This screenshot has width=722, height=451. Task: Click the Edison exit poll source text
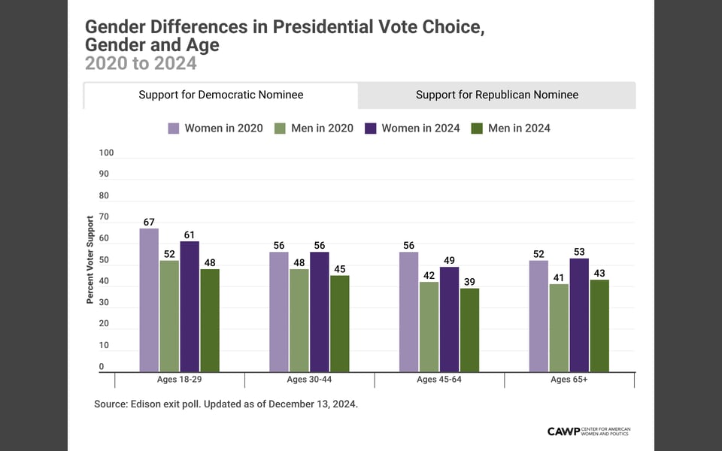[x=226, y=404]
